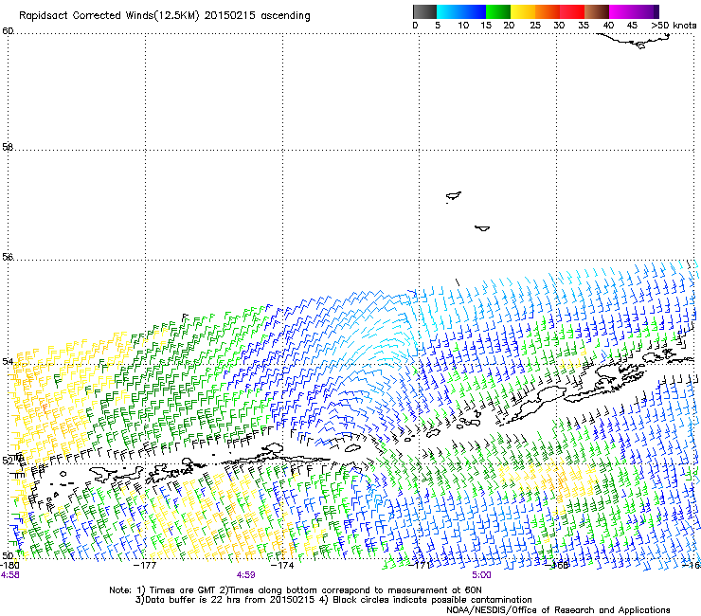Click the latitude label '56'

pyautogui.click(x=8, y=257)
